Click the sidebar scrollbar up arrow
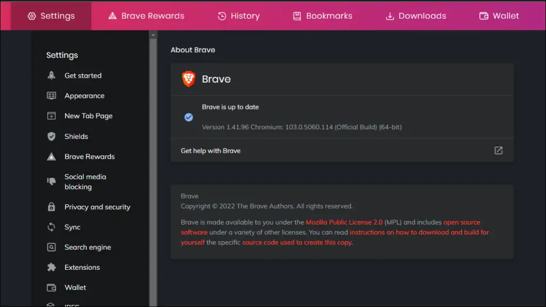546x307 pixels. (x=153, y=35)
